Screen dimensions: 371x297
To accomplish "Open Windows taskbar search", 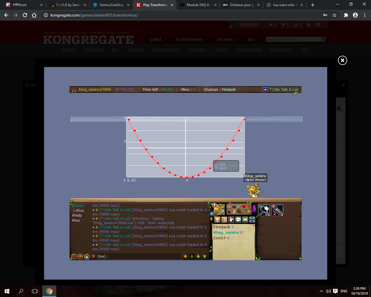I will click(x=21, y=291).
